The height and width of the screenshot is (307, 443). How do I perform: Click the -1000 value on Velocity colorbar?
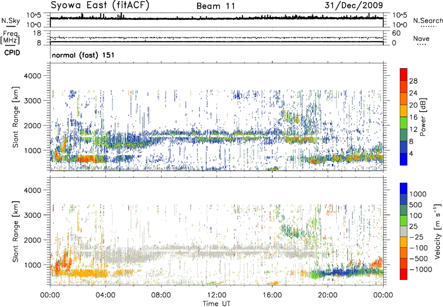(420, 269)
